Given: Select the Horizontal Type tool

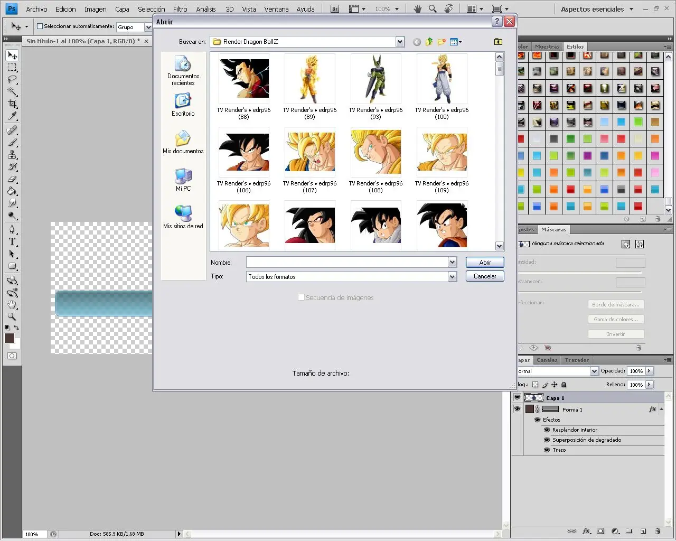Looking at the screenshot, I should click(12, 242).
